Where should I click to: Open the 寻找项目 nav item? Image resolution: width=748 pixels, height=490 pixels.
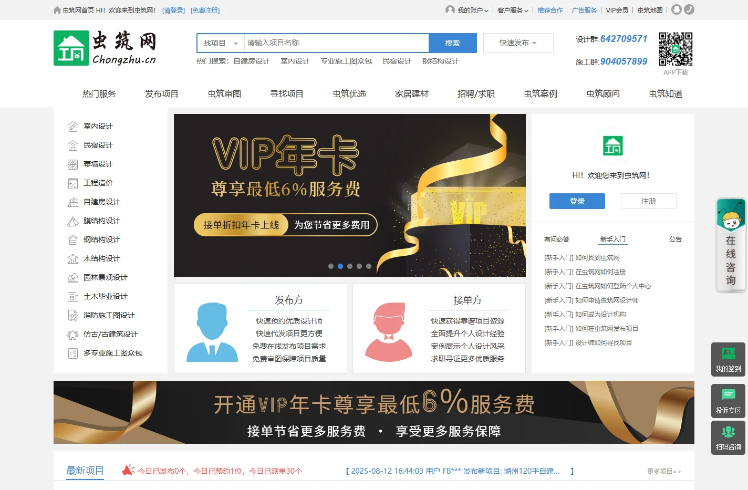[x=287, y=94]
